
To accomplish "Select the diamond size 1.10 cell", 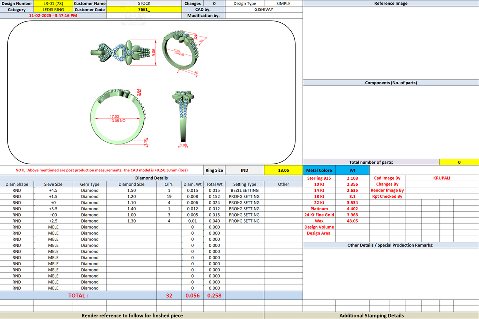I will click(132, 203).
